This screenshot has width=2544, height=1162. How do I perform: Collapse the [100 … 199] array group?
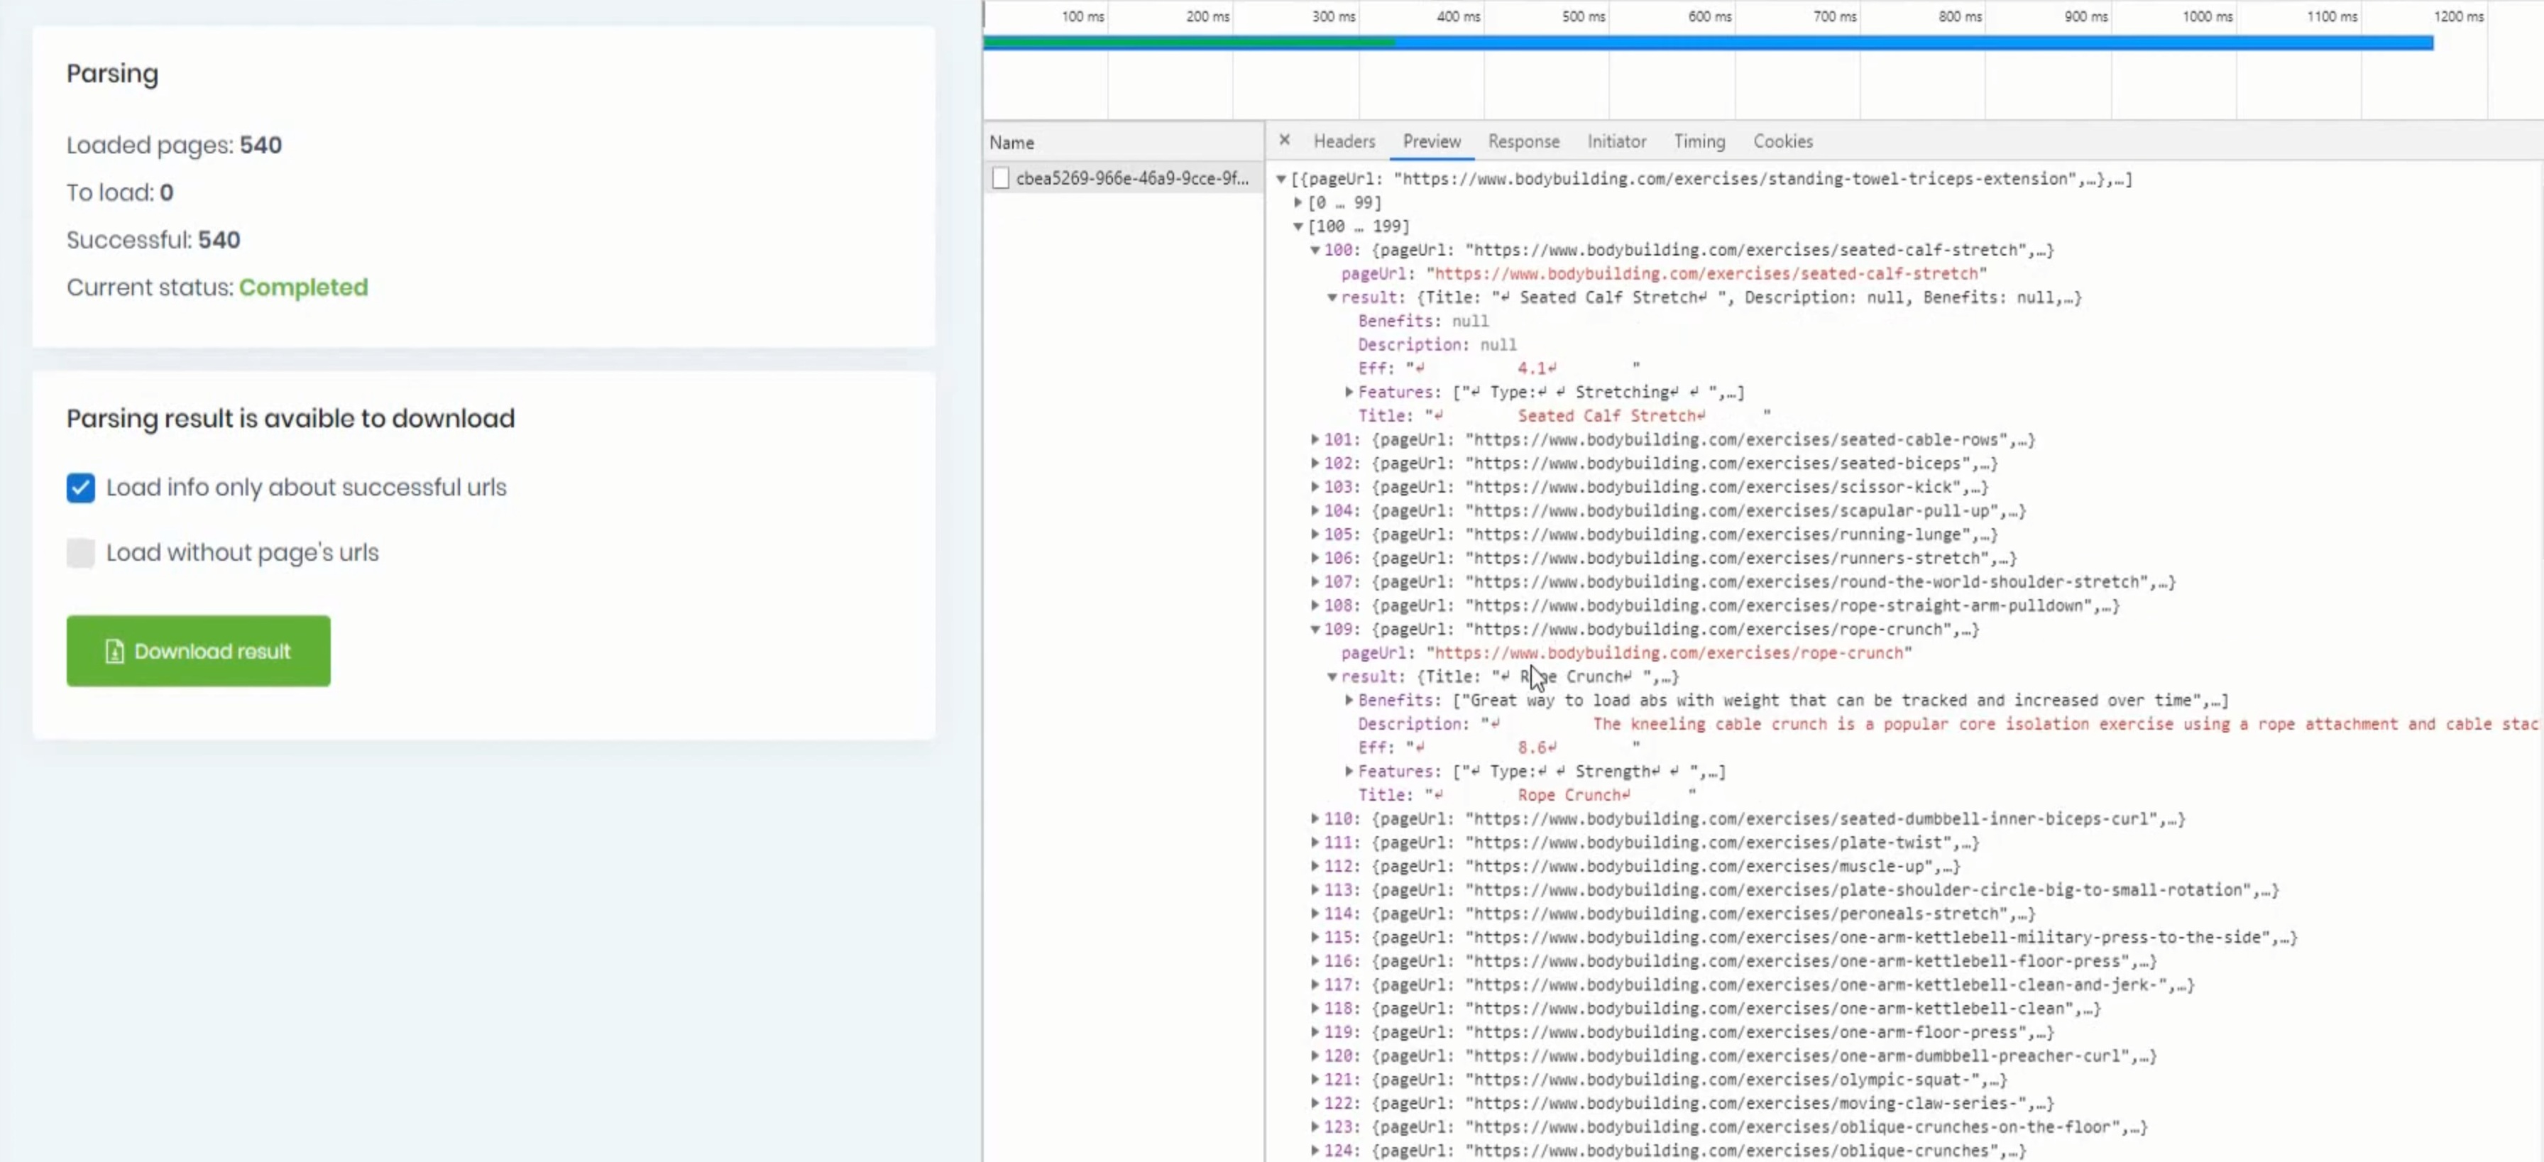[x=1299, y=226]
